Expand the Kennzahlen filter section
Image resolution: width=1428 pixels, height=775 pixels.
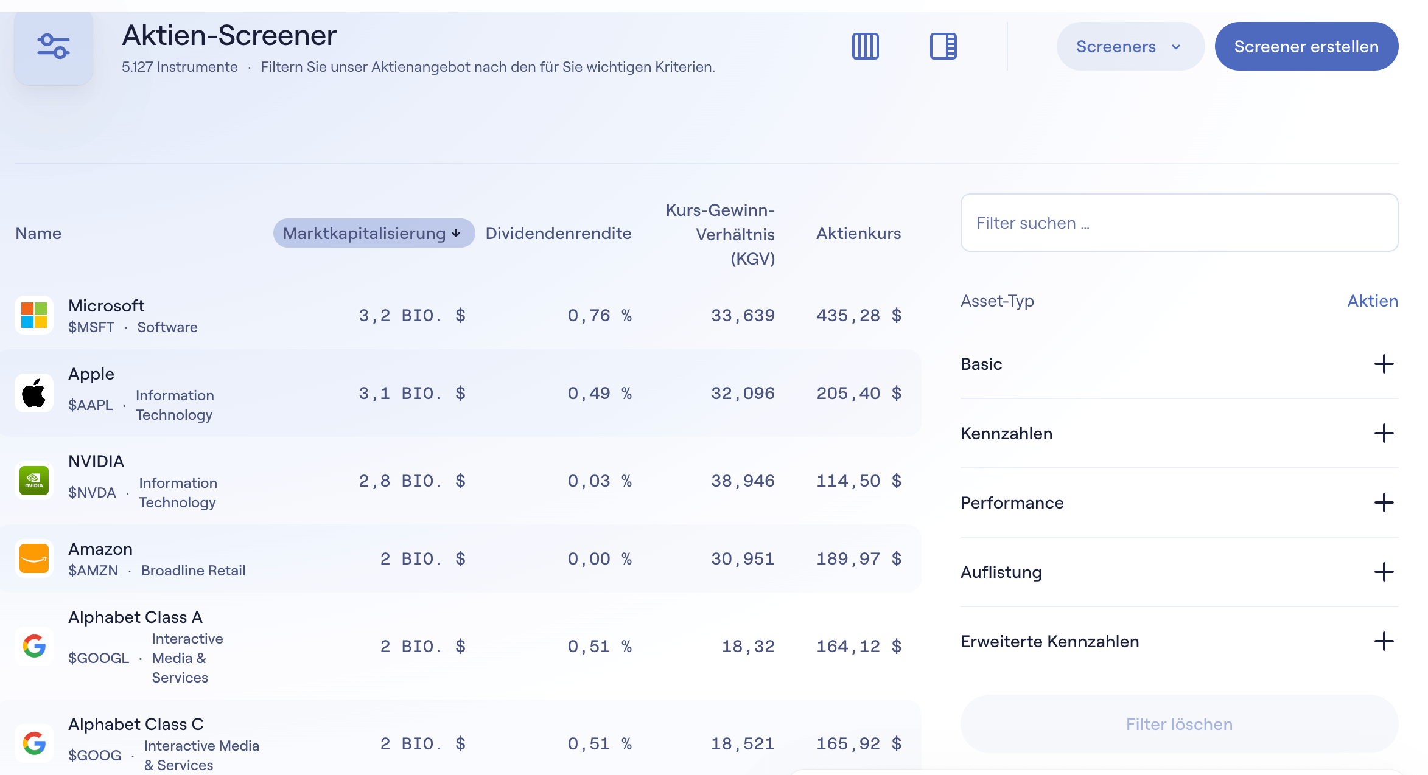pos(1179,433)
